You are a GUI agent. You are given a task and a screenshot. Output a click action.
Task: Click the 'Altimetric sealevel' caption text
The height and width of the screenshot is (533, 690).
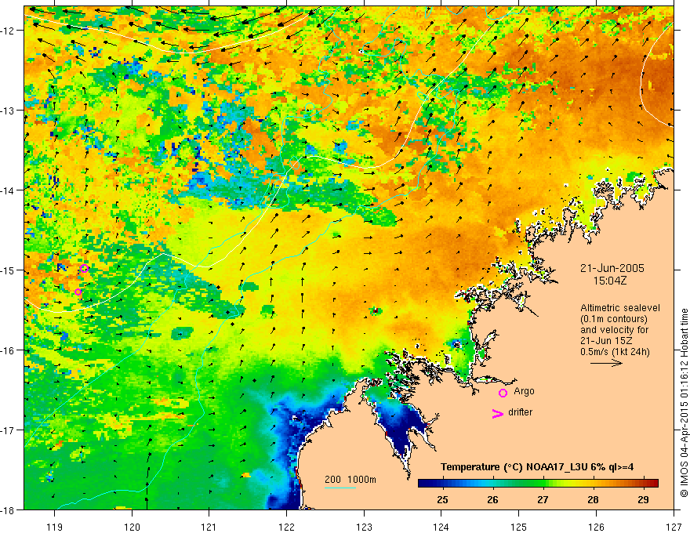coord(620,308)
